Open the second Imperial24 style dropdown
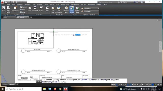 98,11
